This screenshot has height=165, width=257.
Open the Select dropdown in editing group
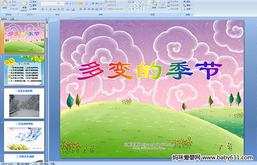188,9
